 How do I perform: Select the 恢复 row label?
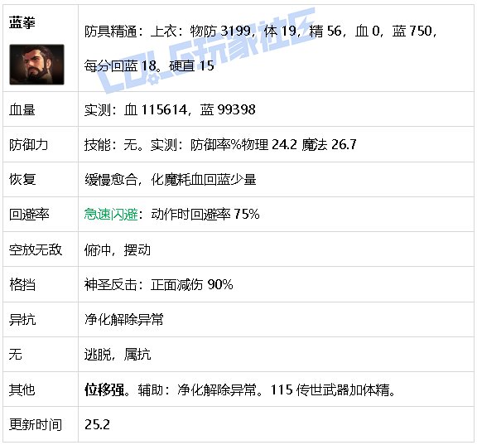coord(22,180)
